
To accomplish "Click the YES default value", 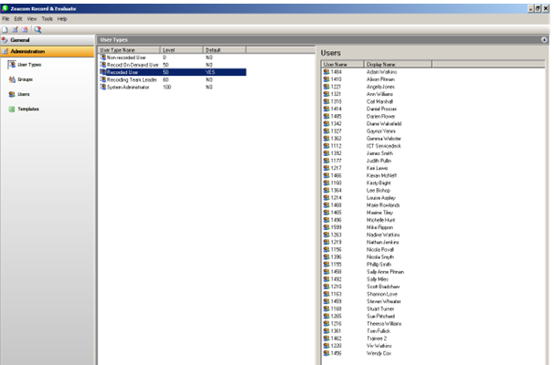I will (x=210, y=72).
